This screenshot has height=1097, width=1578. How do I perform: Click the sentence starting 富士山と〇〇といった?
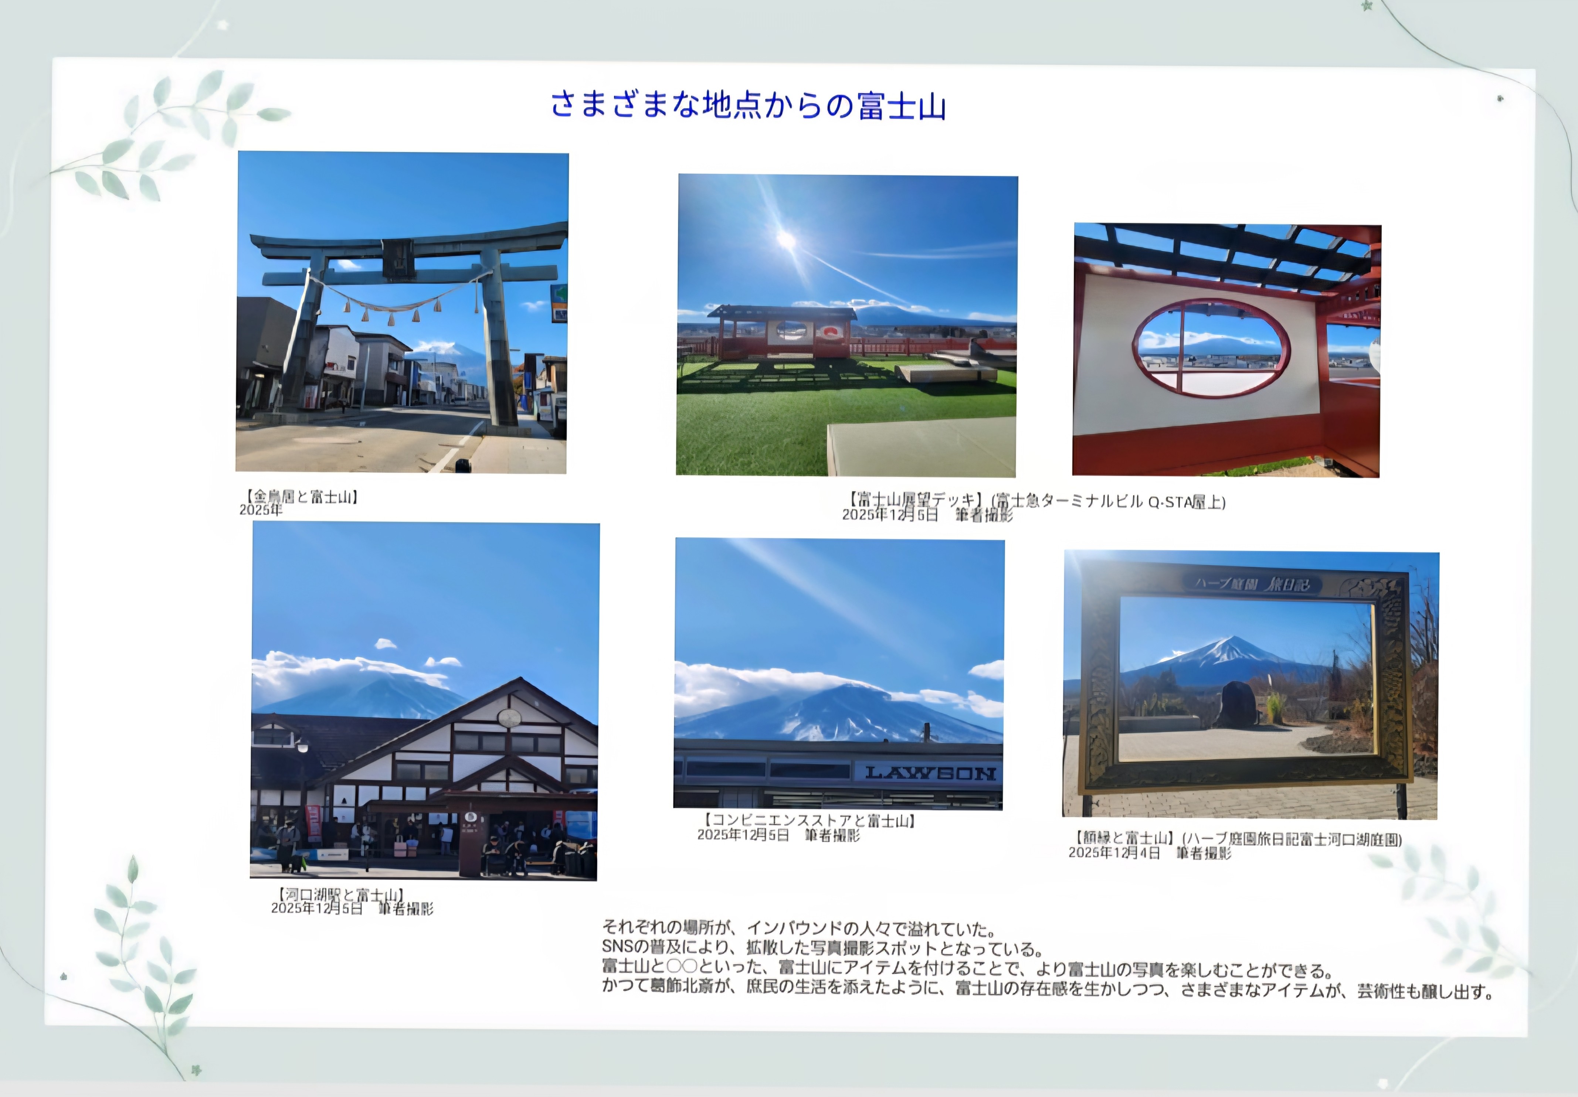[967, 969]
